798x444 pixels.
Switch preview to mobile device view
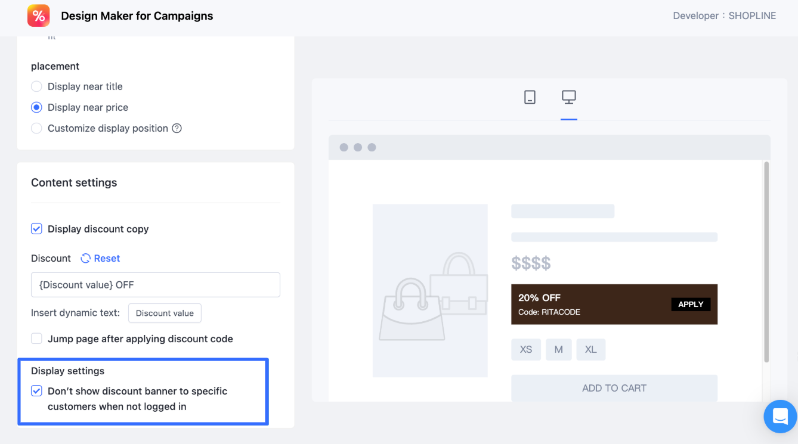pos(530,97)
